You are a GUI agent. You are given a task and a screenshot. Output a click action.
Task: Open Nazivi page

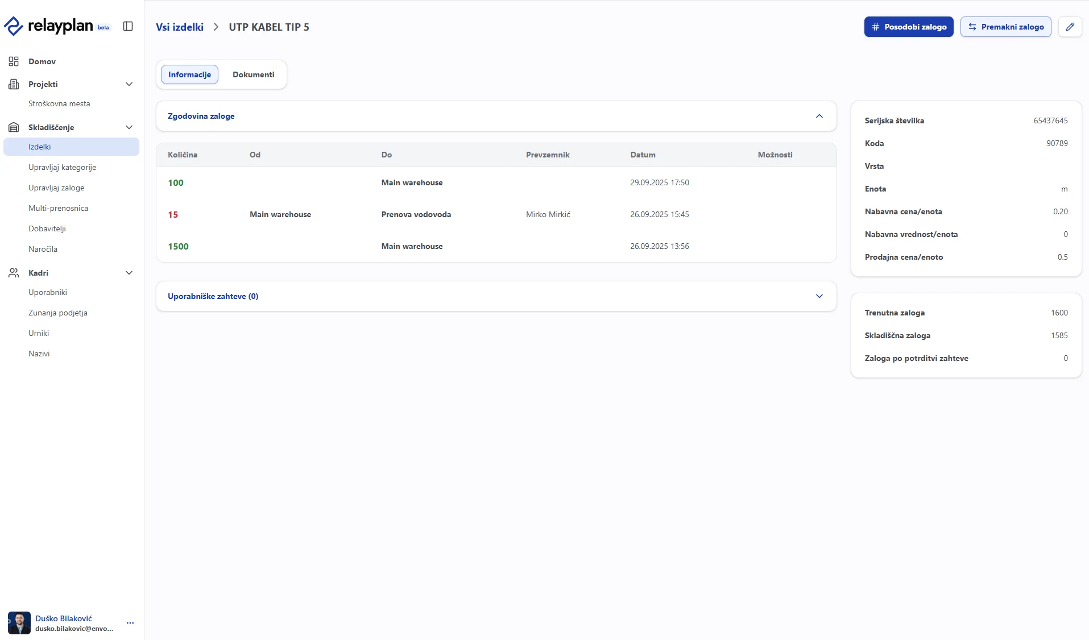pos(39,354)
